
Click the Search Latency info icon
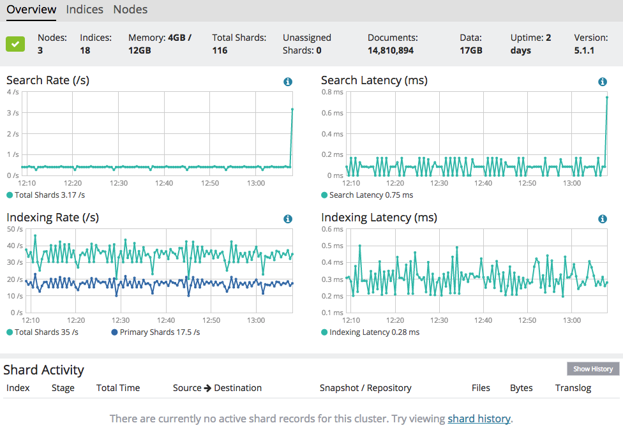click(x=603, y=82)
